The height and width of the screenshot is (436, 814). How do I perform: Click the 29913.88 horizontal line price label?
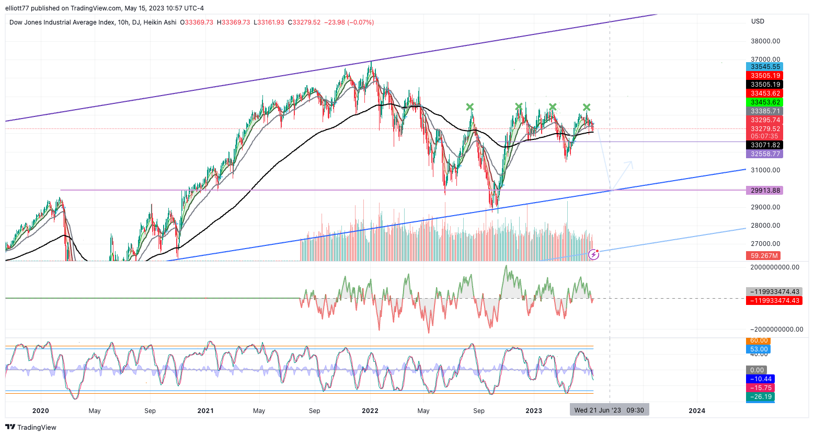764,191
